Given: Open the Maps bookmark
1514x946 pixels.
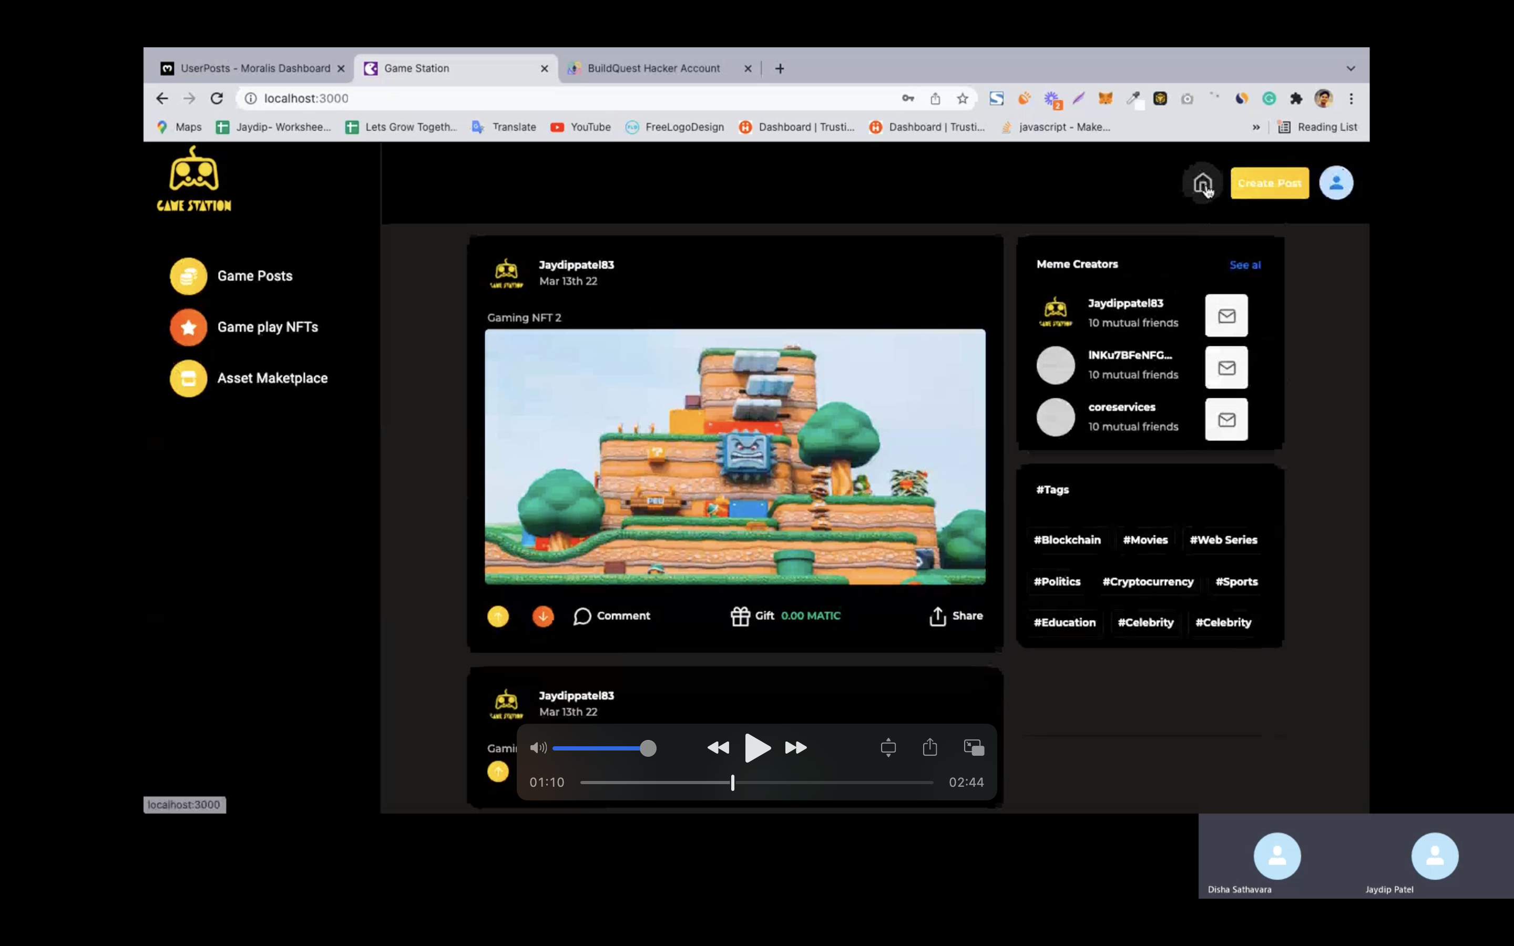Looking at the screenshot, I should click(x=179, y=127).
